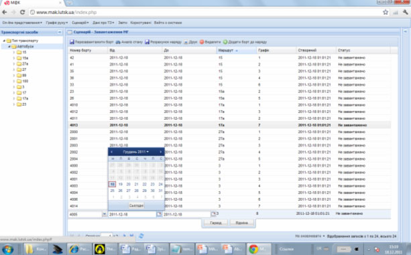This screenshot has height=255, width=411.
Task: Click the To date input field
Action: 187,214
